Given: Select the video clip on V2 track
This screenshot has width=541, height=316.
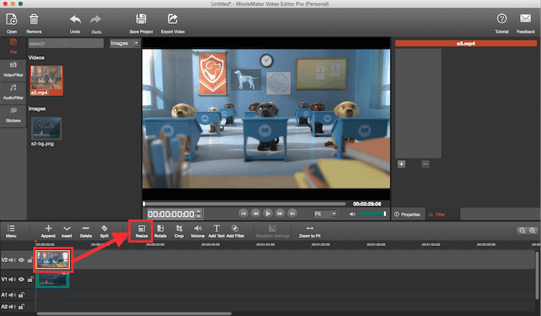Looking at the screenshot, I should tap(53, 260).
